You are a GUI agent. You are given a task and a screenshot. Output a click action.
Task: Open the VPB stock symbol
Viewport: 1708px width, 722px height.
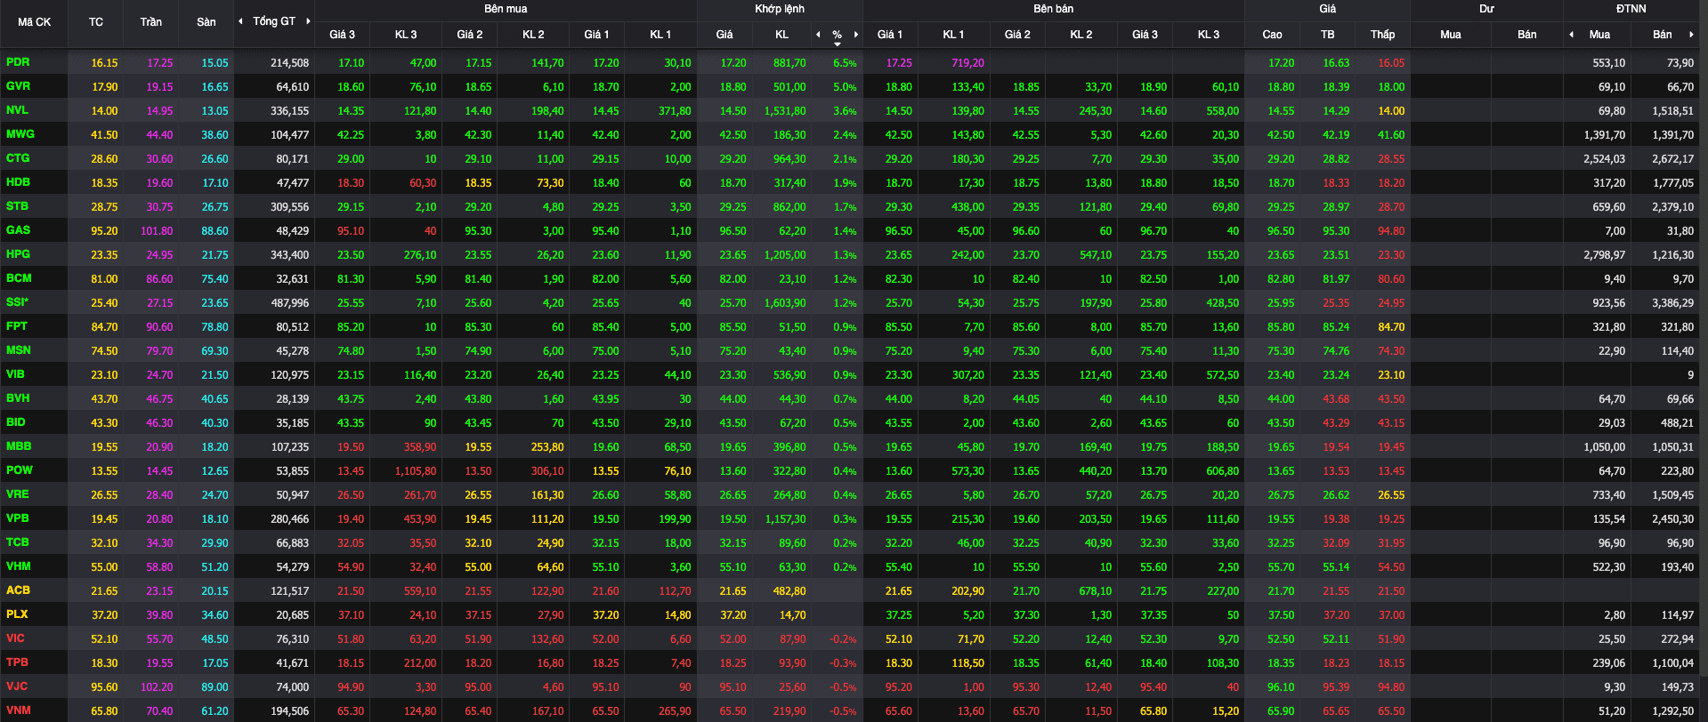tap(18, 518)
